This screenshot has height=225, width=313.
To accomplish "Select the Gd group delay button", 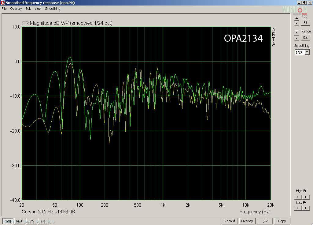I will 43,221.
